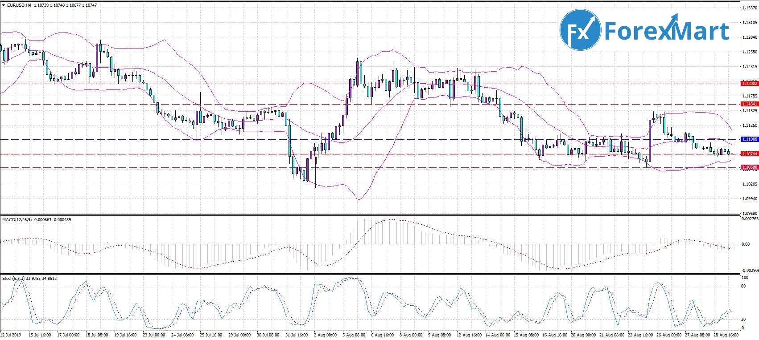
Task: Click the 17 Jul 00:00 time axis label
Action: point(68,335)
